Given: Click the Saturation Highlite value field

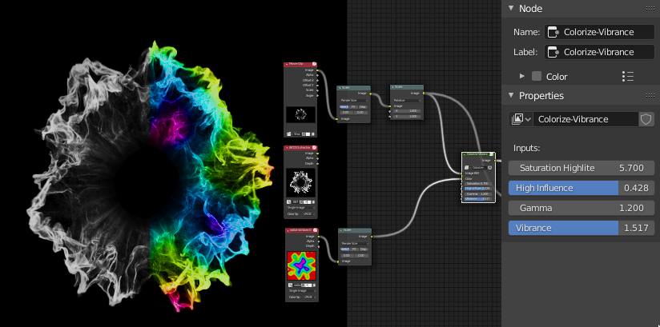Looking at the screenshot, I should 581,168.
